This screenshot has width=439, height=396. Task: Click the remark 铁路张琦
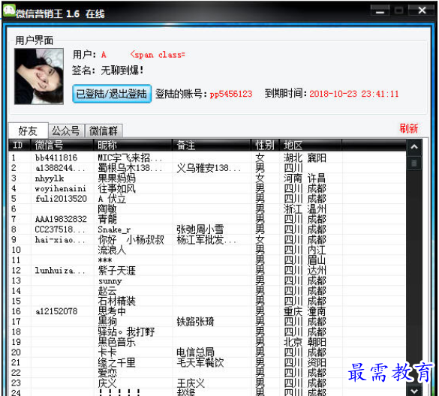195,322
